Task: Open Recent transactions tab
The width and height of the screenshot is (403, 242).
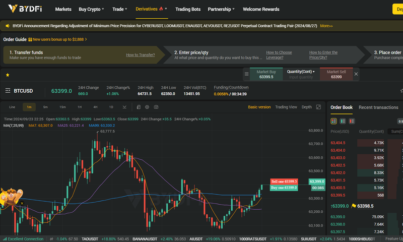Action: [x=378, y=107]
